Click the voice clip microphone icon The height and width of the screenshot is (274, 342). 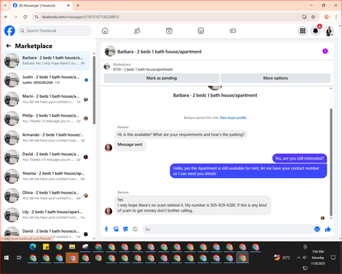point(106,229)
